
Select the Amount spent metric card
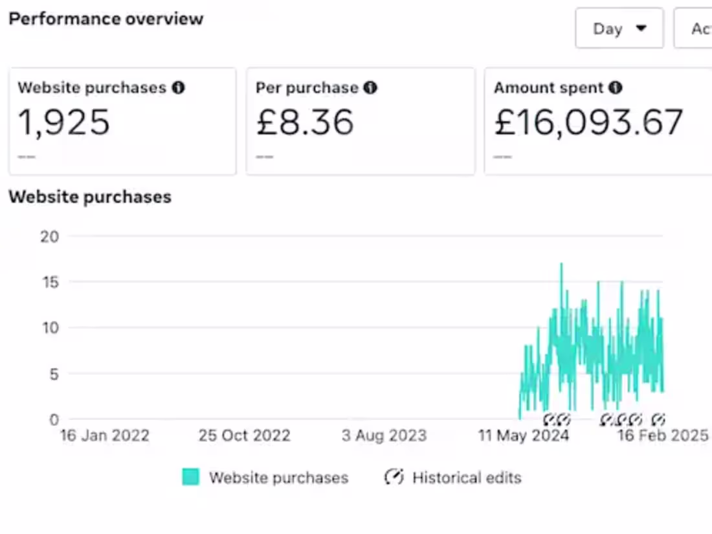[595, 121]
